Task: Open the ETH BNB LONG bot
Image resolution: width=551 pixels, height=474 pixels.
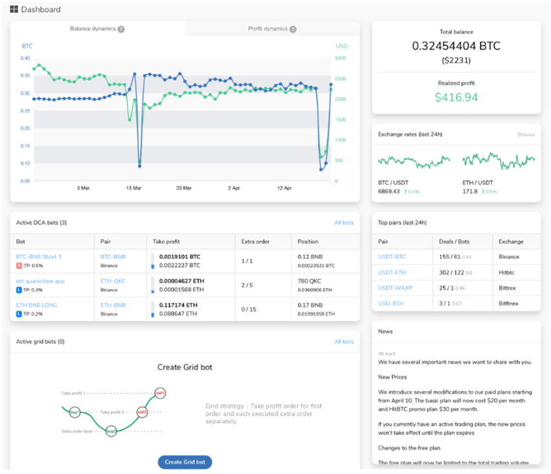Action: pos(37,305)
